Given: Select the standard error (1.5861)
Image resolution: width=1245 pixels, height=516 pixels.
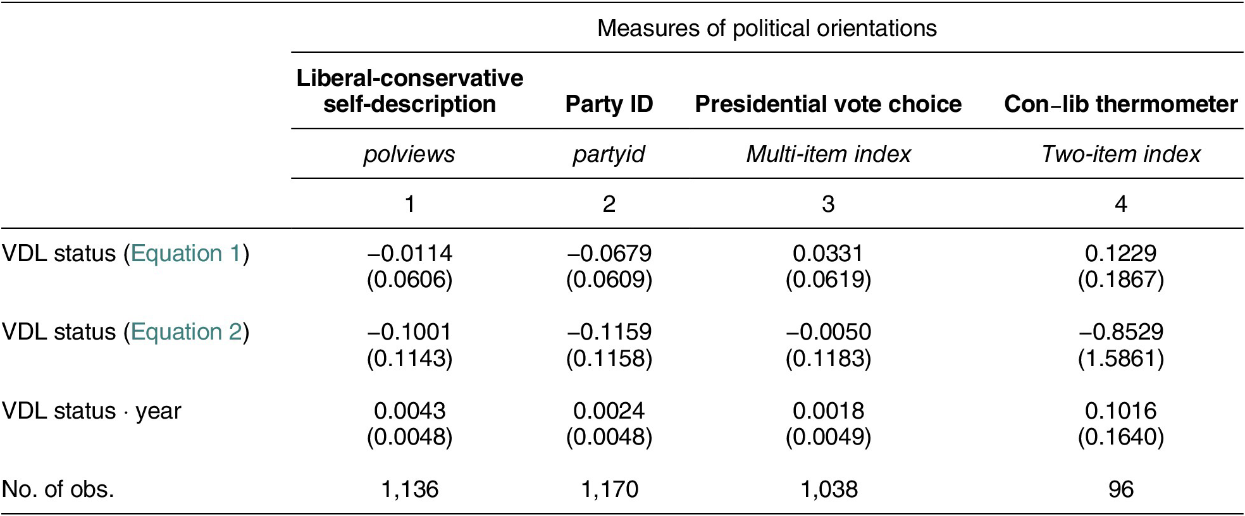Looking at the screenshot, I should pos(1120,359).
